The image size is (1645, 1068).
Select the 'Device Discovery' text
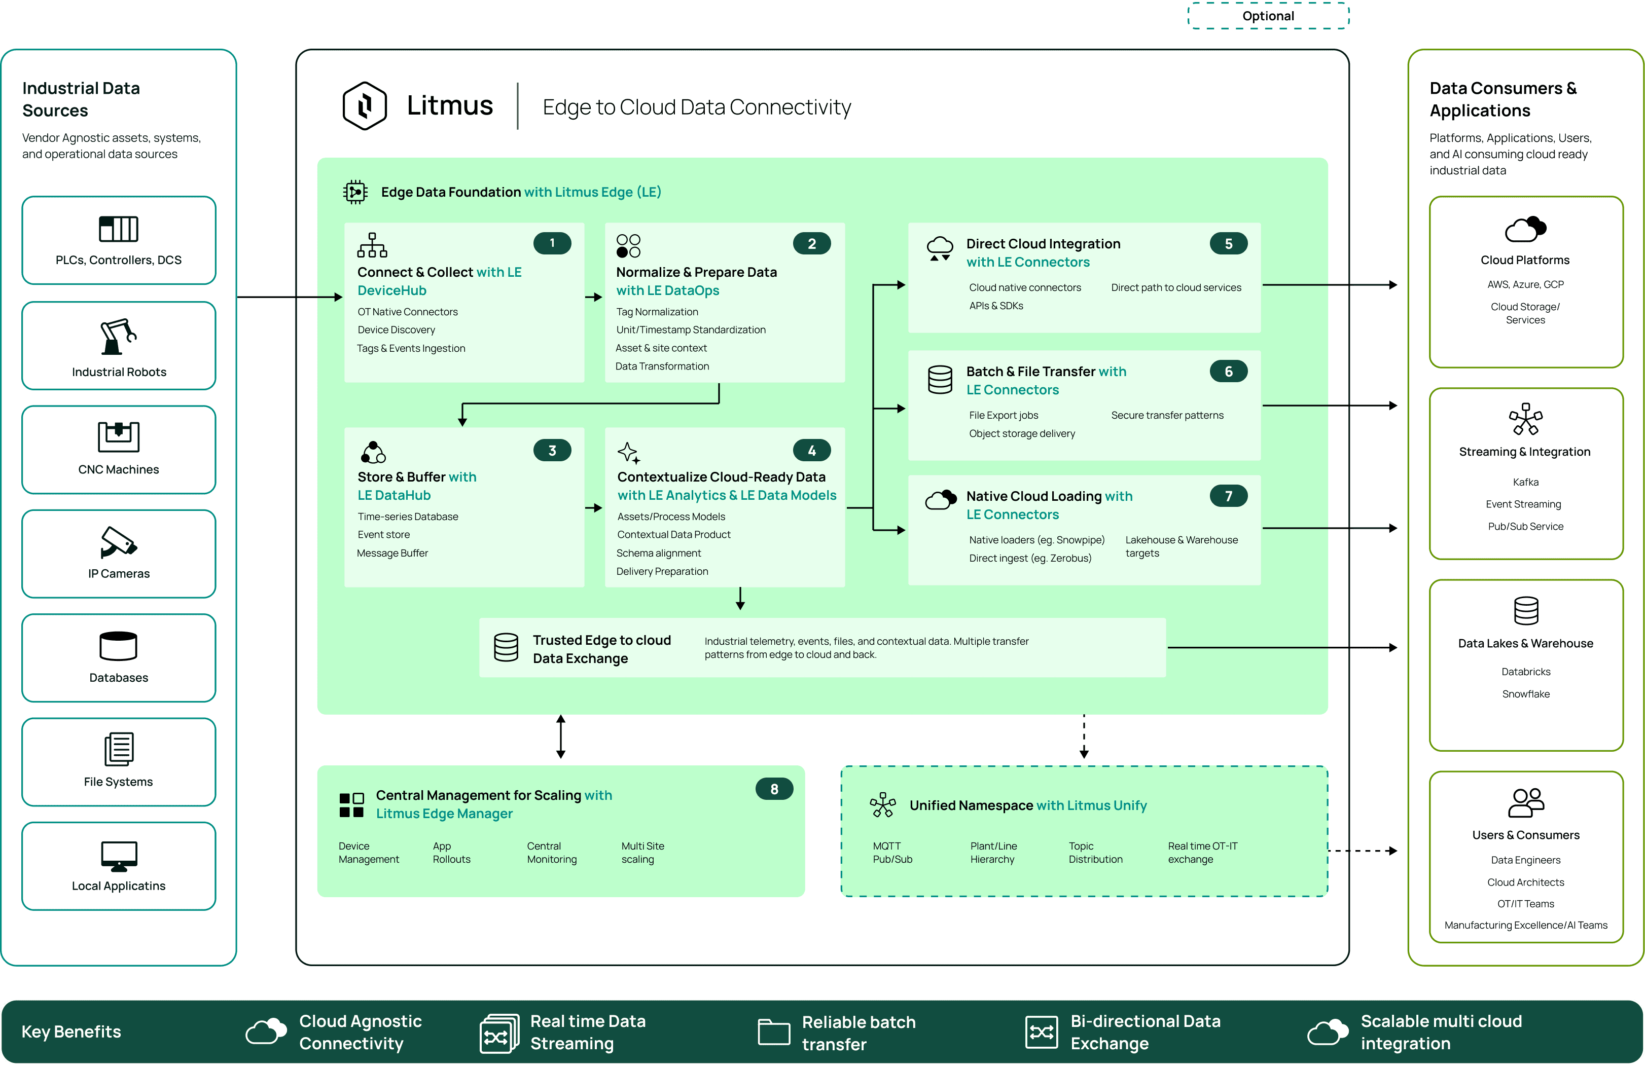[x=396, y=329]
